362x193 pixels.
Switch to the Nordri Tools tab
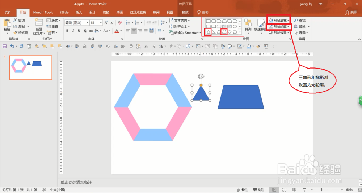pyautogui.click(x=43, y=12)
